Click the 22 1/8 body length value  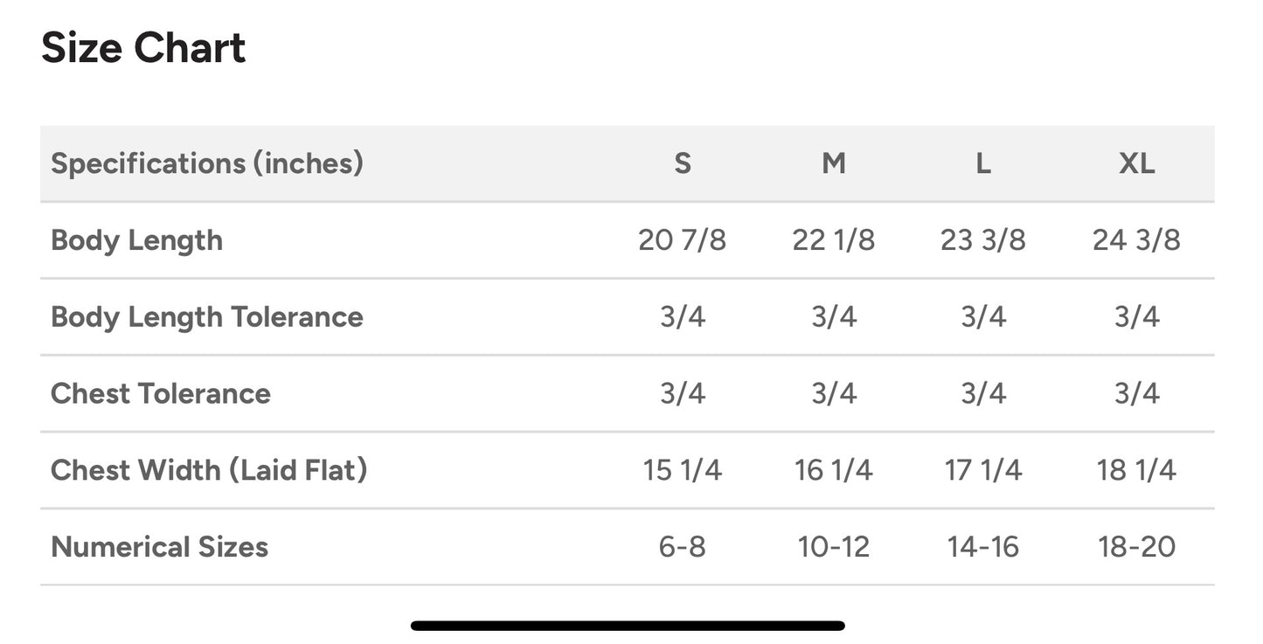point(834,240)
